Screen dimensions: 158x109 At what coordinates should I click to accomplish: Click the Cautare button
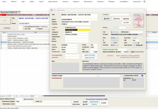tap(76, 102)
